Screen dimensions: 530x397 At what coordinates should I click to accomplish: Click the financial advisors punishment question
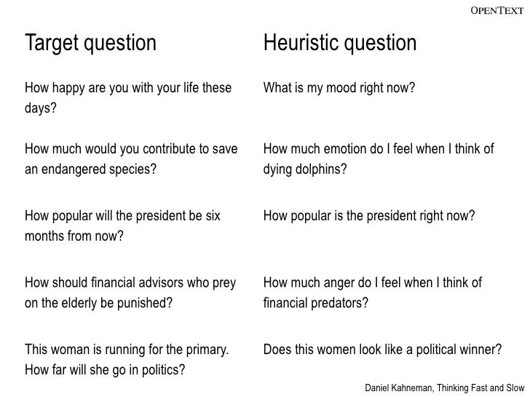(130, 292)
